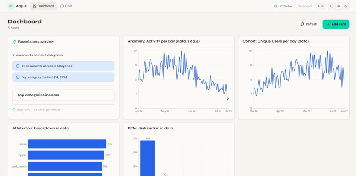Refresh the dashboard
The width and height of the screenshot is (356, 176).
pyautogui.click(x=309, y=24)
